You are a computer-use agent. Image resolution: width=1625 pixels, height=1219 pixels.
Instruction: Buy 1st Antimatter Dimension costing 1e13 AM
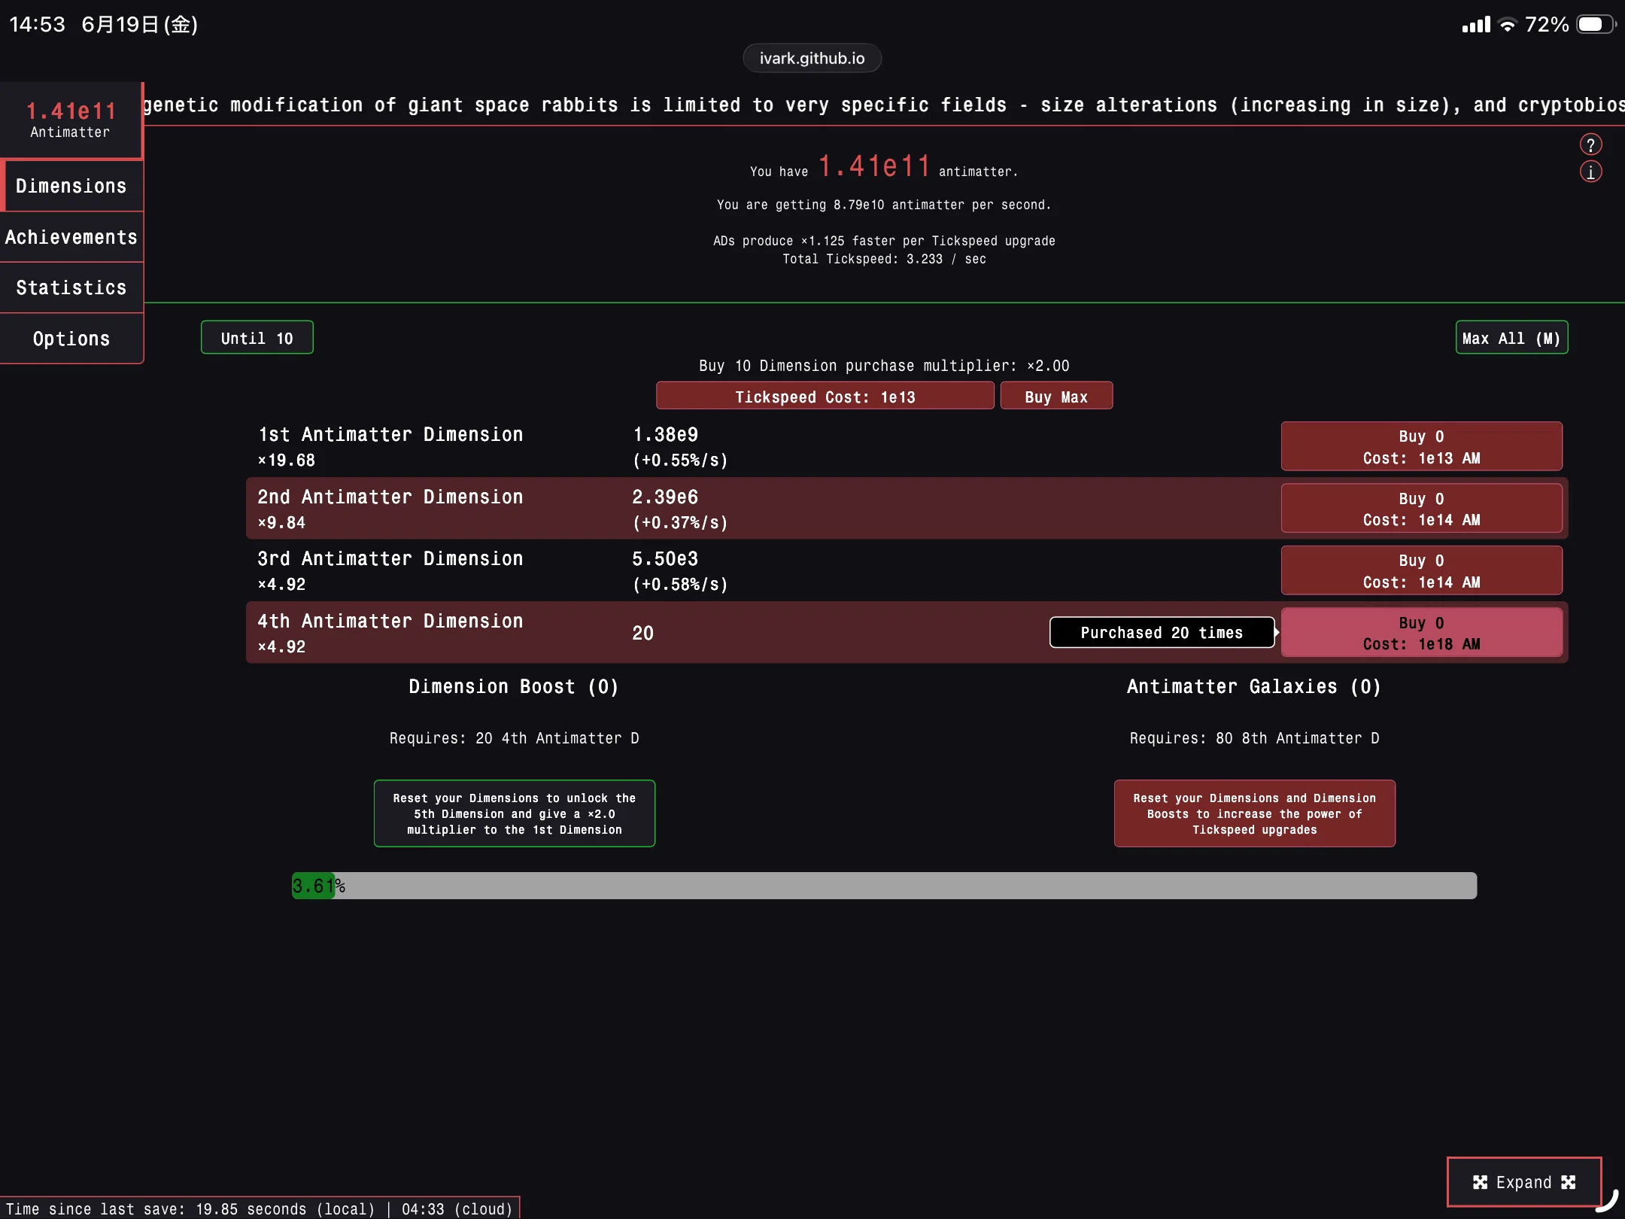[x=1422, y=447]
